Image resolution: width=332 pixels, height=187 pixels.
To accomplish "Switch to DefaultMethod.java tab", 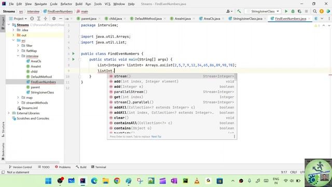I will coord(148,19).
